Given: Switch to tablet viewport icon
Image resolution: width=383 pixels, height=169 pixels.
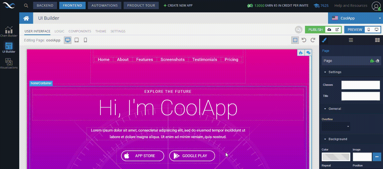Looking at the screenshot, I should pyautogui.click(x=76, y=40).
